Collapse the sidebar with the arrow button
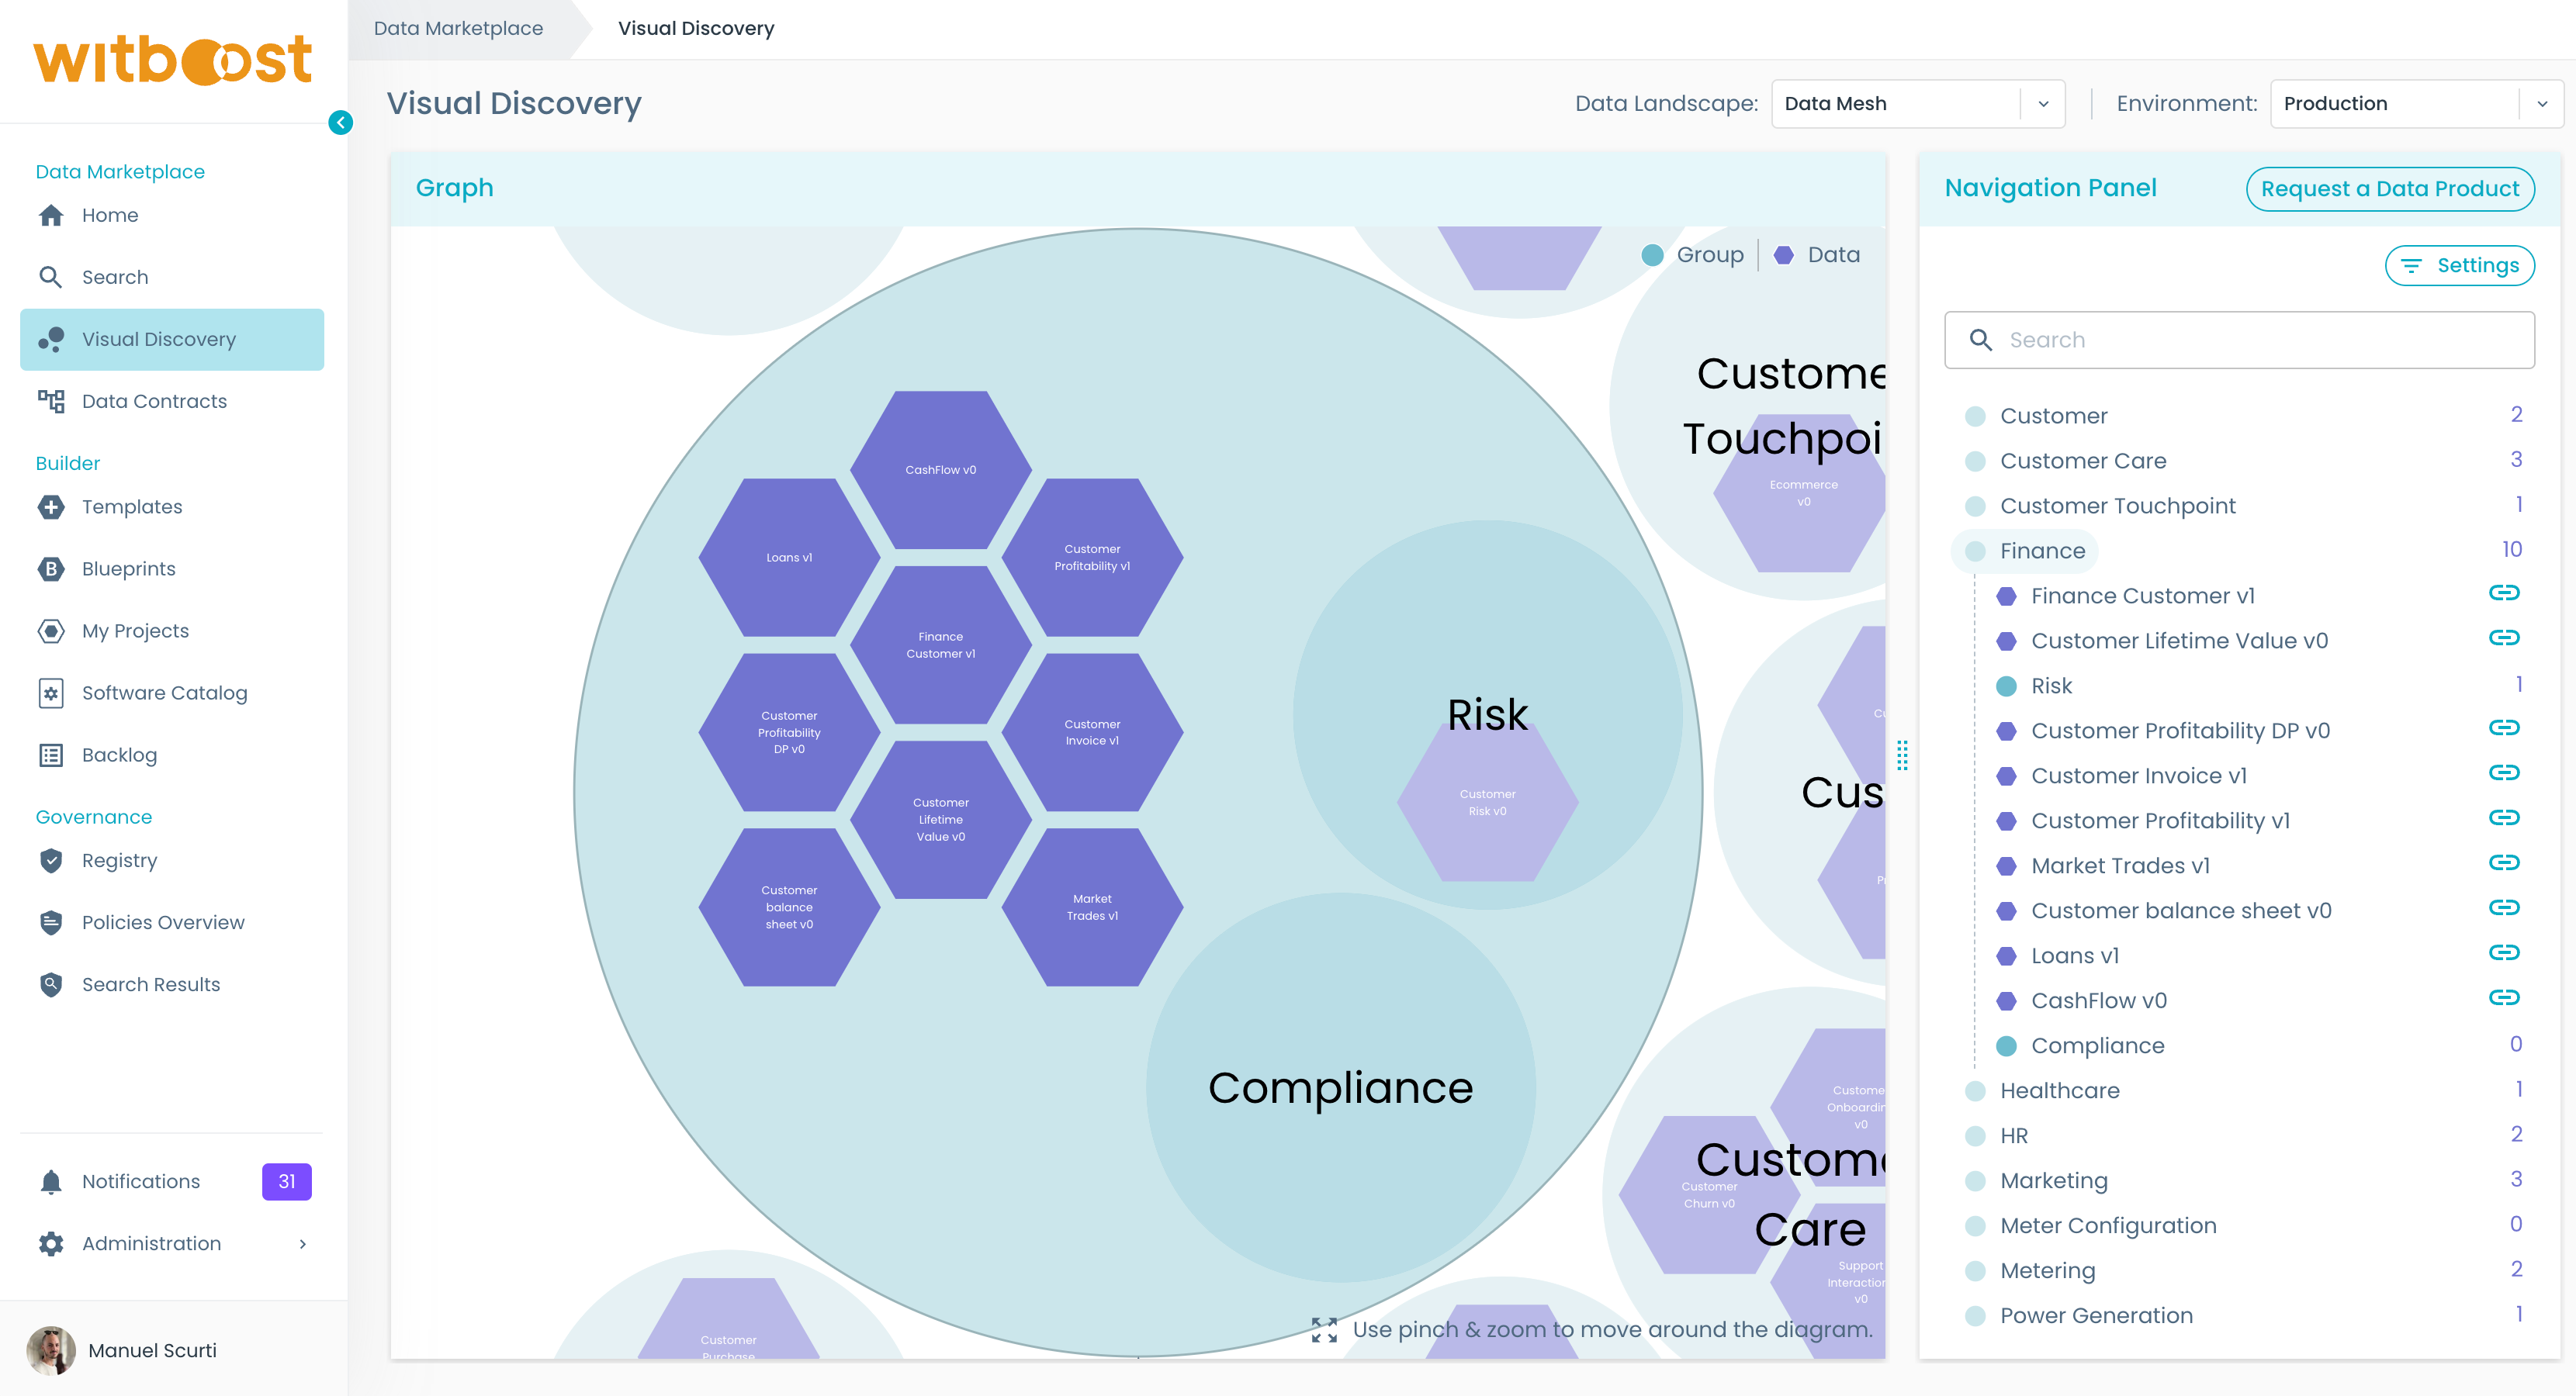Screen dimensions: 2576x1396 click(340, 122)
